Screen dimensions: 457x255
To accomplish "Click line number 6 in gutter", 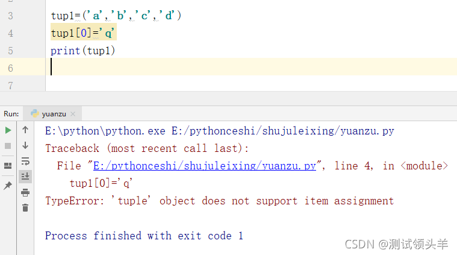I will coord(10,68).
